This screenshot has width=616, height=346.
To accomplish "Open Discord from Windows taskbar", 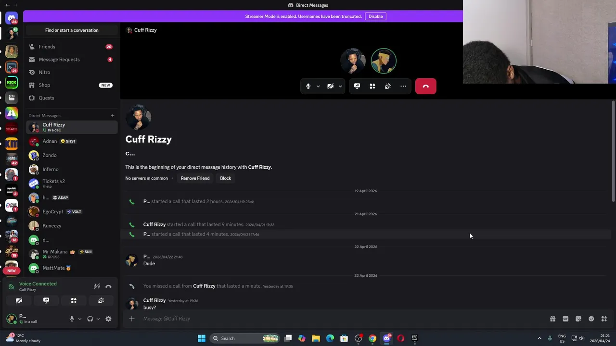I will tap(386, 338).
